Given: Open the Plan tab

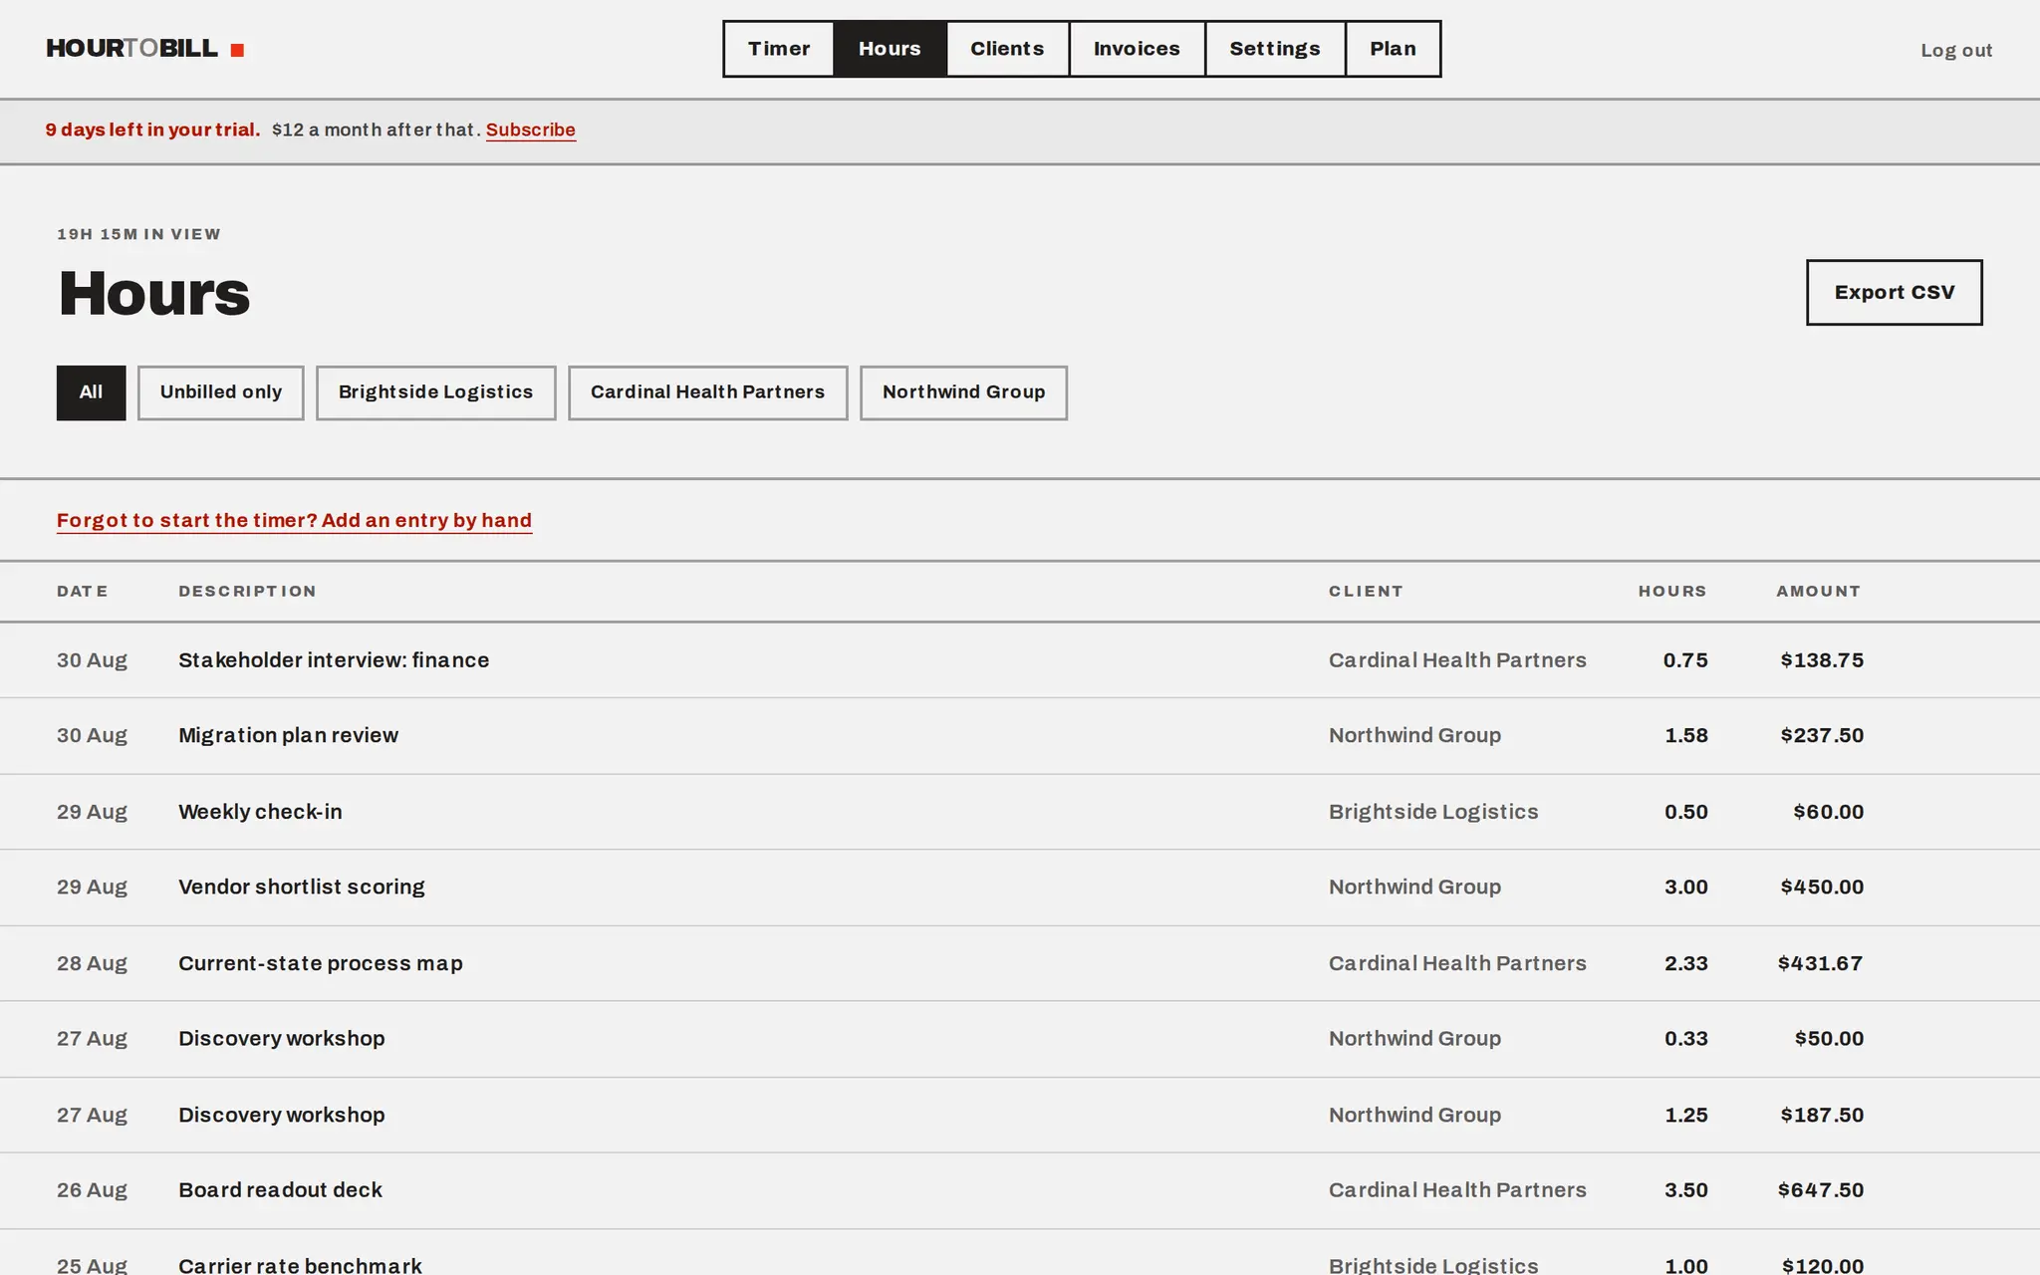Looking at the screenshot, I should coord(1393,49).
